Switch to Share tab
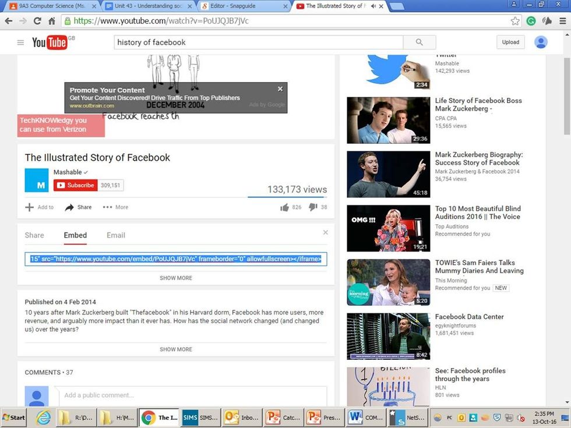571x428 pixels. pos(34,235)
